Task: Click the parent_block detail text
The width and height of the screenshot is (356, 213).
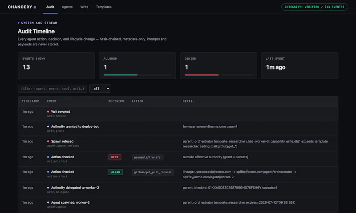Action: (x=230, y=188)
